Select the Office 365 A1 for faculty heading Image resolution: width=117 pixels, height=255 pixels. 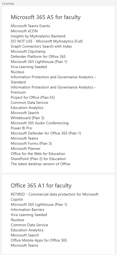click(x=41, y=186)
